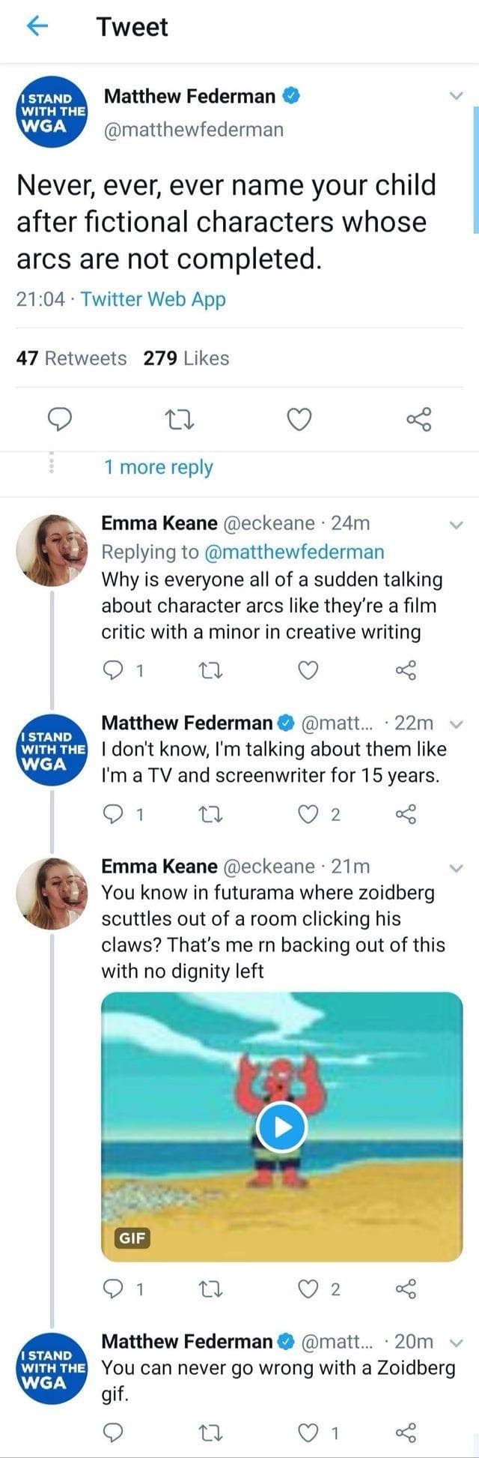Like the '15 years' screenwriter reply
This screenshot has width=479, height=1458.
(x=308, y=814)
